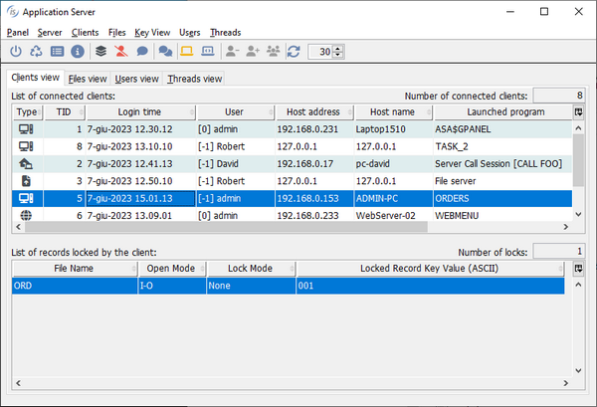Select the WEBMENU program cell
Screen dimensions: 597x407
coord(502,216)
